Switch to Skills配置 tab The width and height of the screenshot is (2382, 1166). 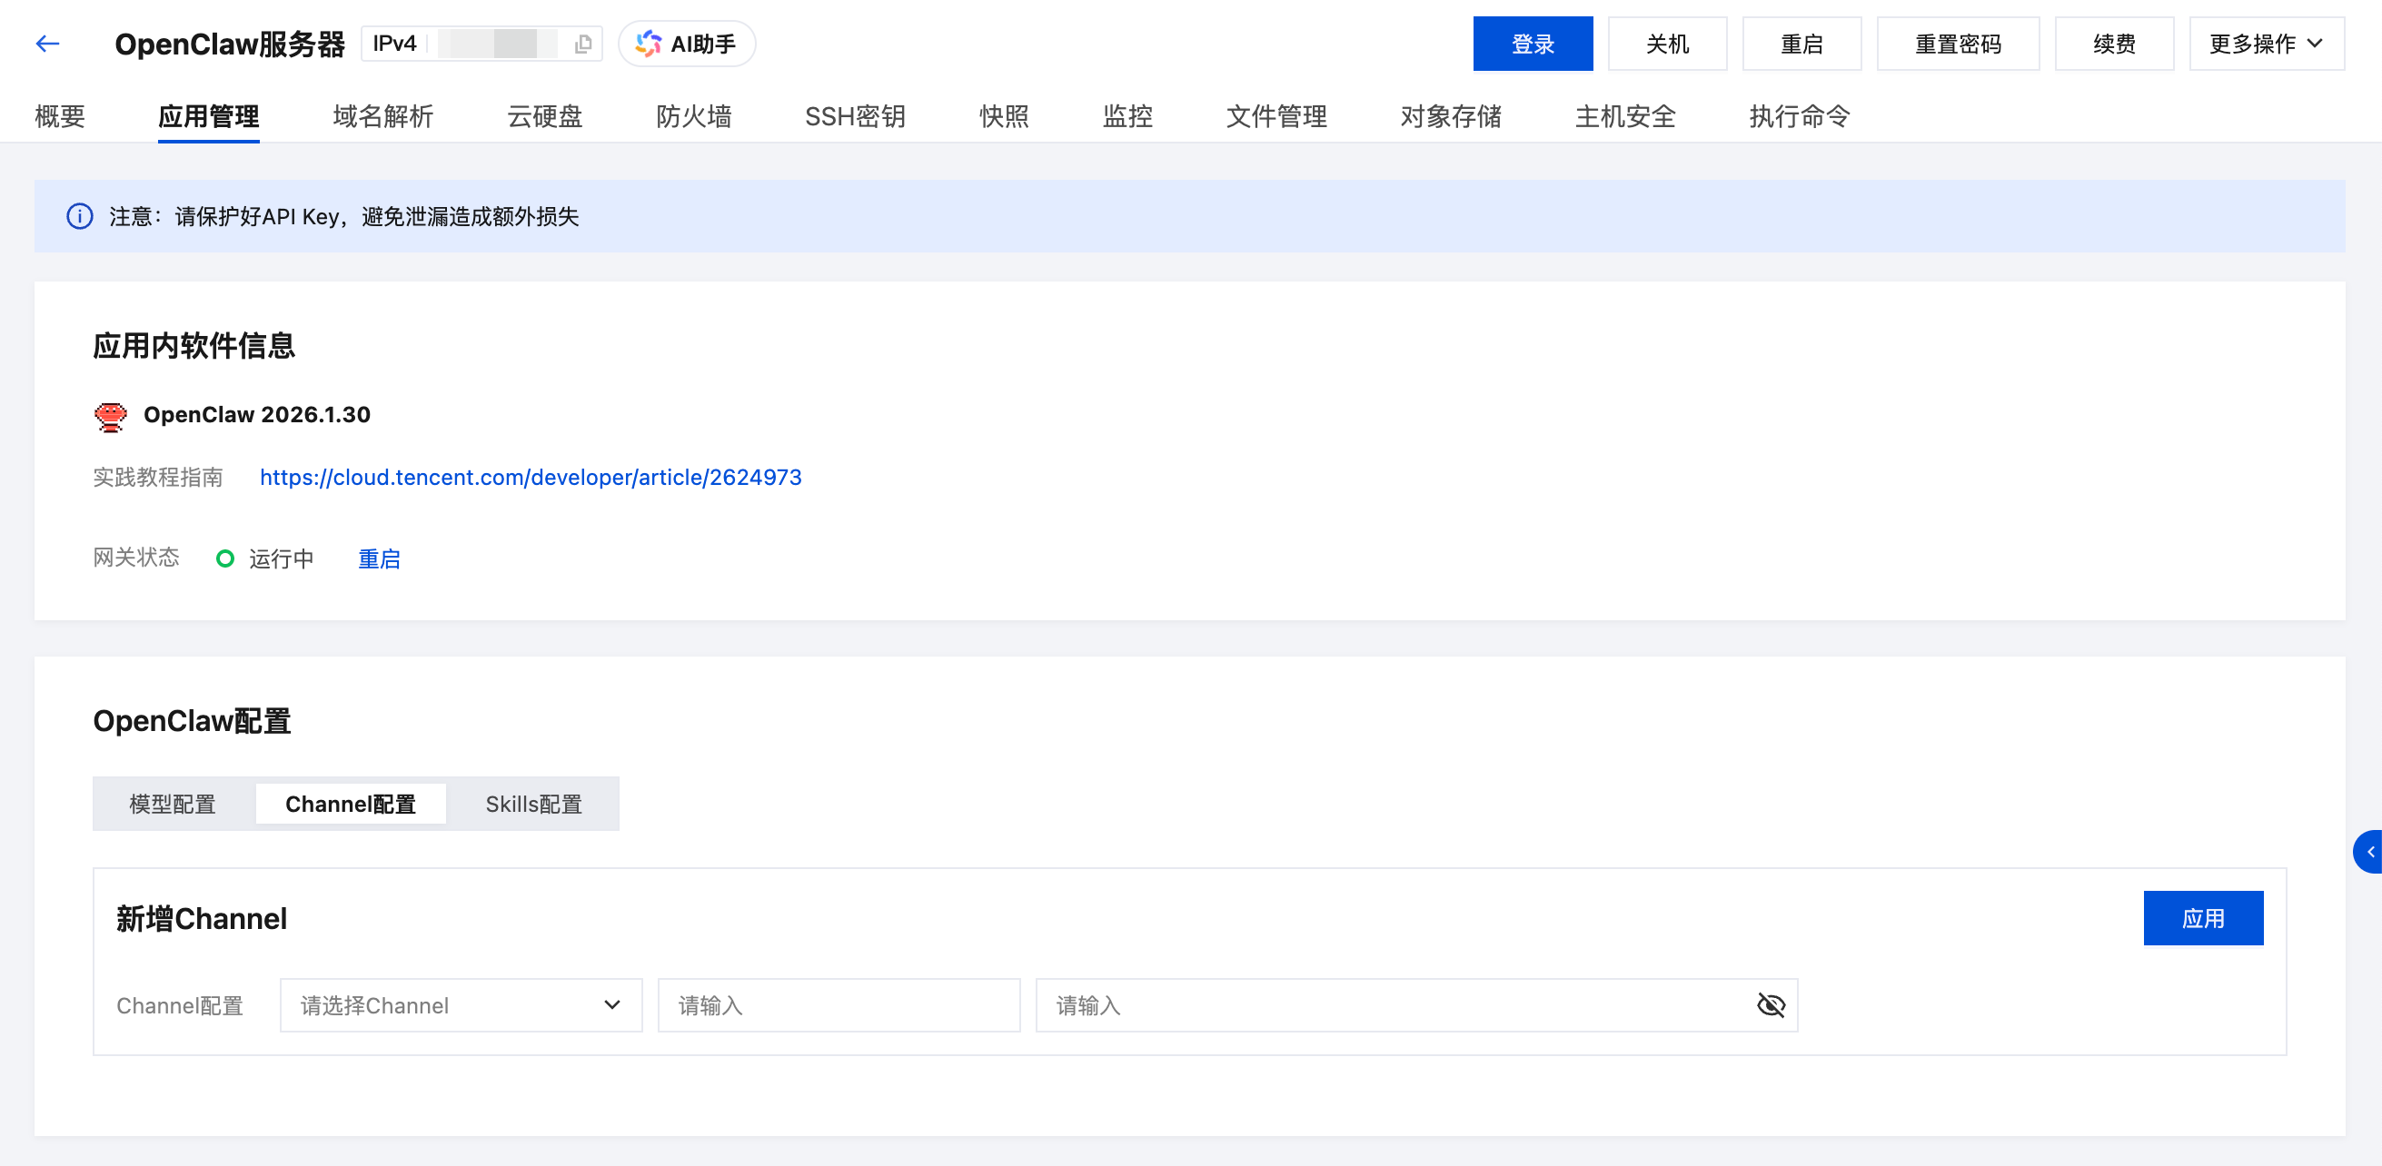(x=533, y=804)
